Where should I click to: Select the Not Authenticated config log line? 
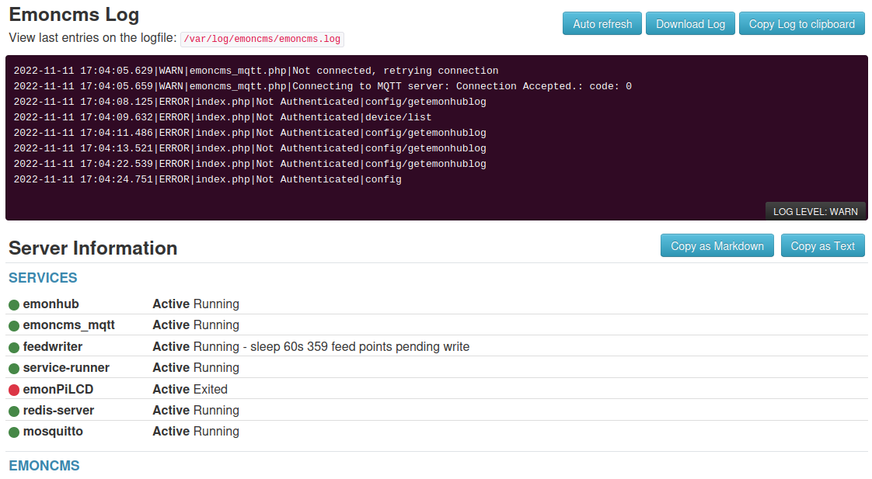pyautogui.click(x=210, y=179)
